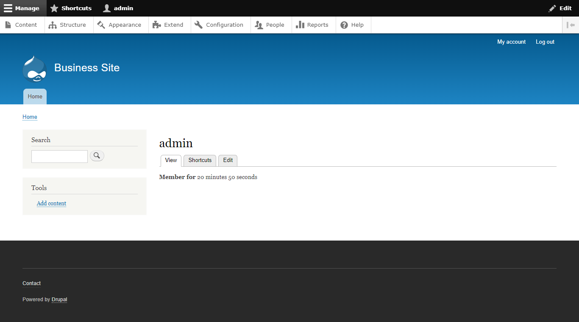This screenshot has height=322, width=579.
Task: Toggle the Edit mode in the top bar
Action: pyautogui.click(x=560, y=8)
